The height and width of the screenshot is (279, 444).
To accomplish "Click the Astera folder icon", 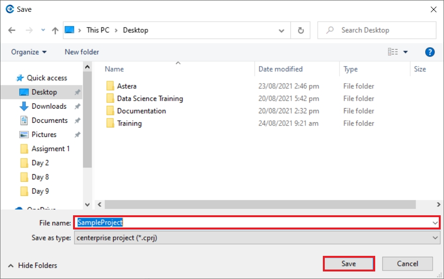I will pyautogui.click(x=110, y=86).
